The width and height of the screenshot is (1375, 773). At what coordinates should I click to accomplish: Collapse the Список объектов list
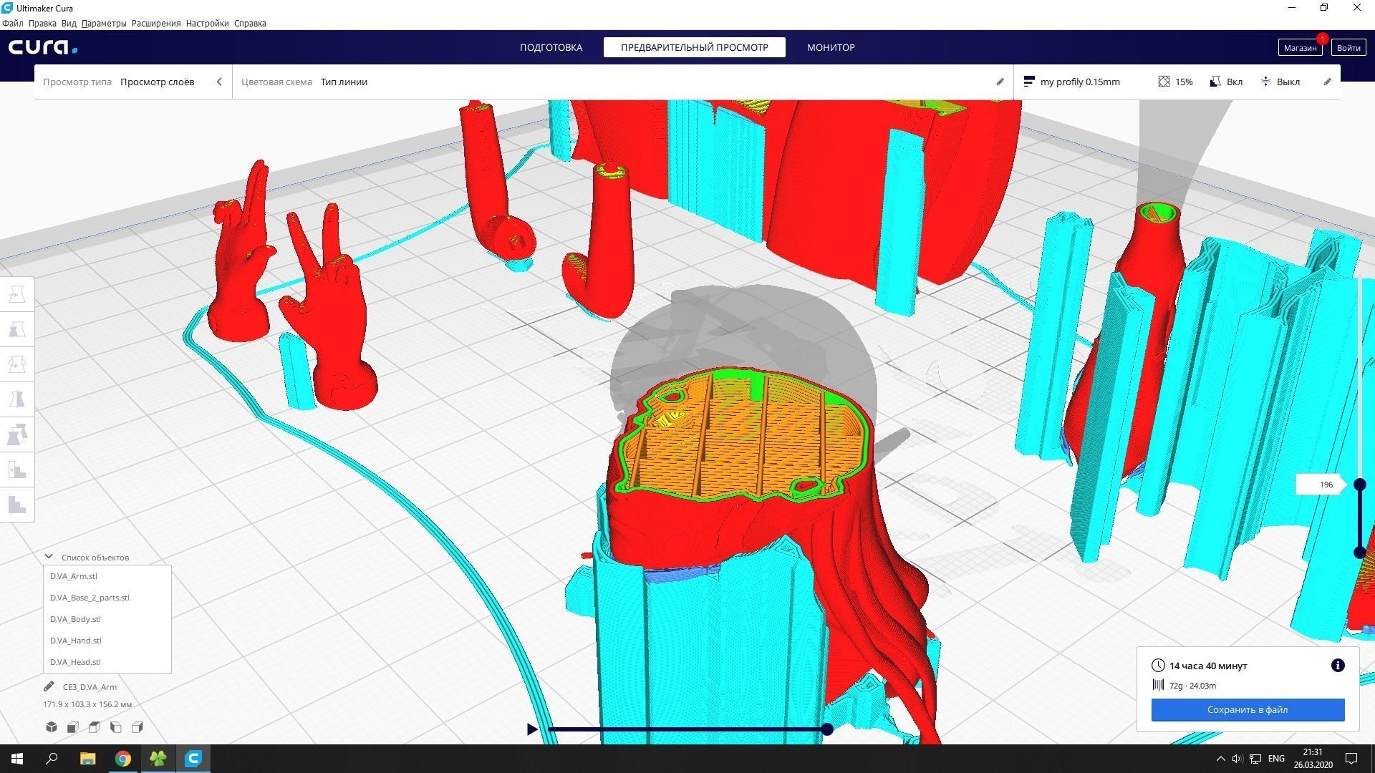(x=49, y=557)
